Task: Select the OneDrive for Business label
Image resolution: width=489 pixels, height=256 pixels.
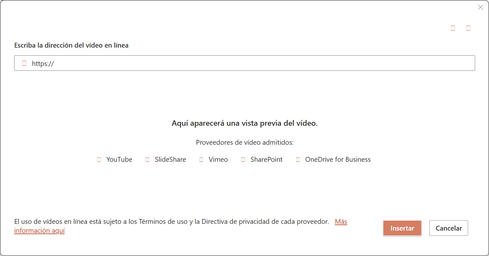Action: click(338, 160)
